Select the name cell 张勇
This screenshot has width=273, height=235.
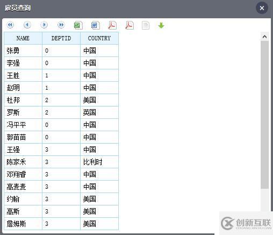[x=23, y=51]
